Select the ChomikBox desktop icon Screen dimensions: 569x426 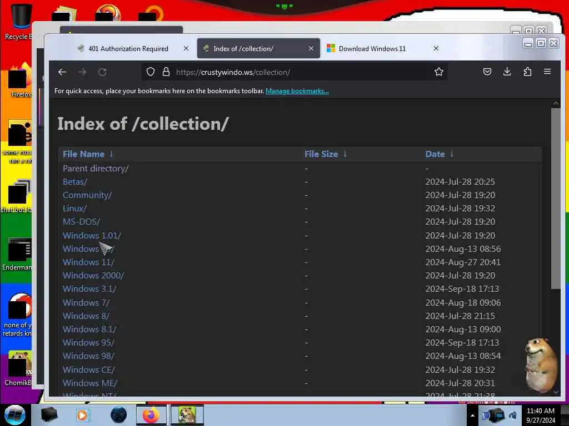(x=19, y=368)
